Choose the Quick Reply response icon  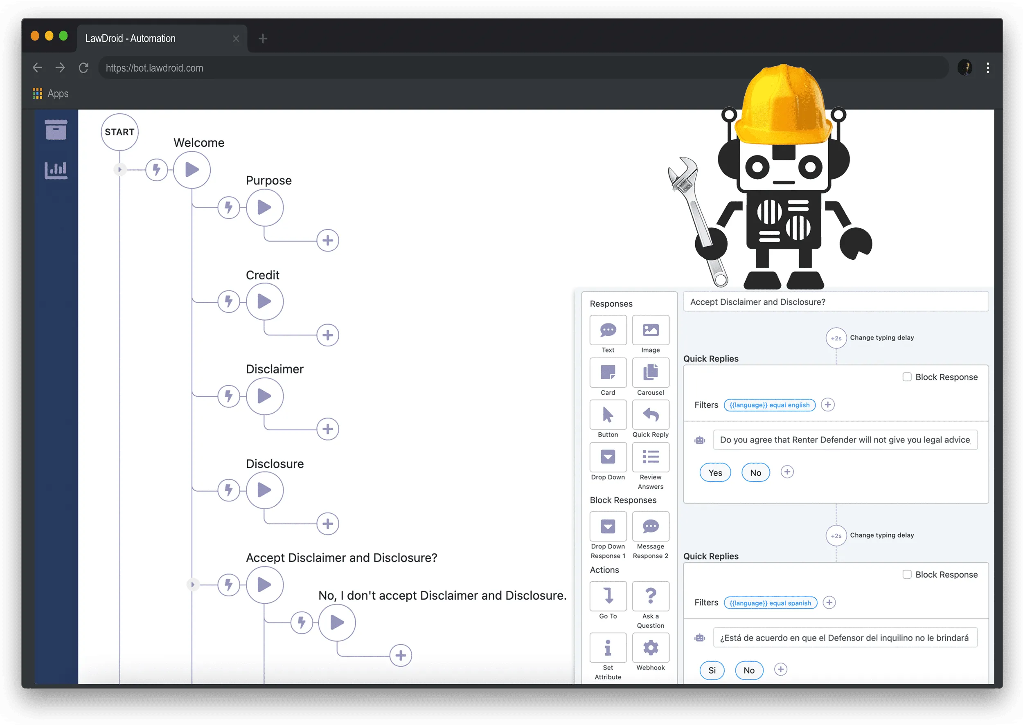tap(650, 415)
